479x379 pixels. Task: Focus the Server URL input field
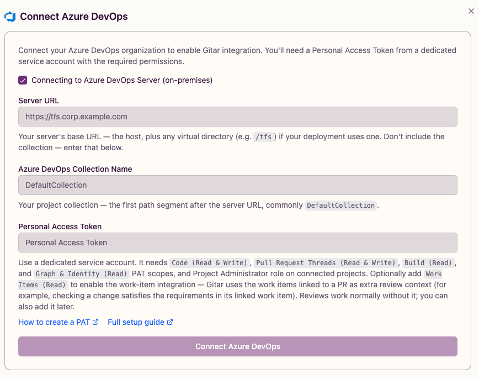coord(238,117)
